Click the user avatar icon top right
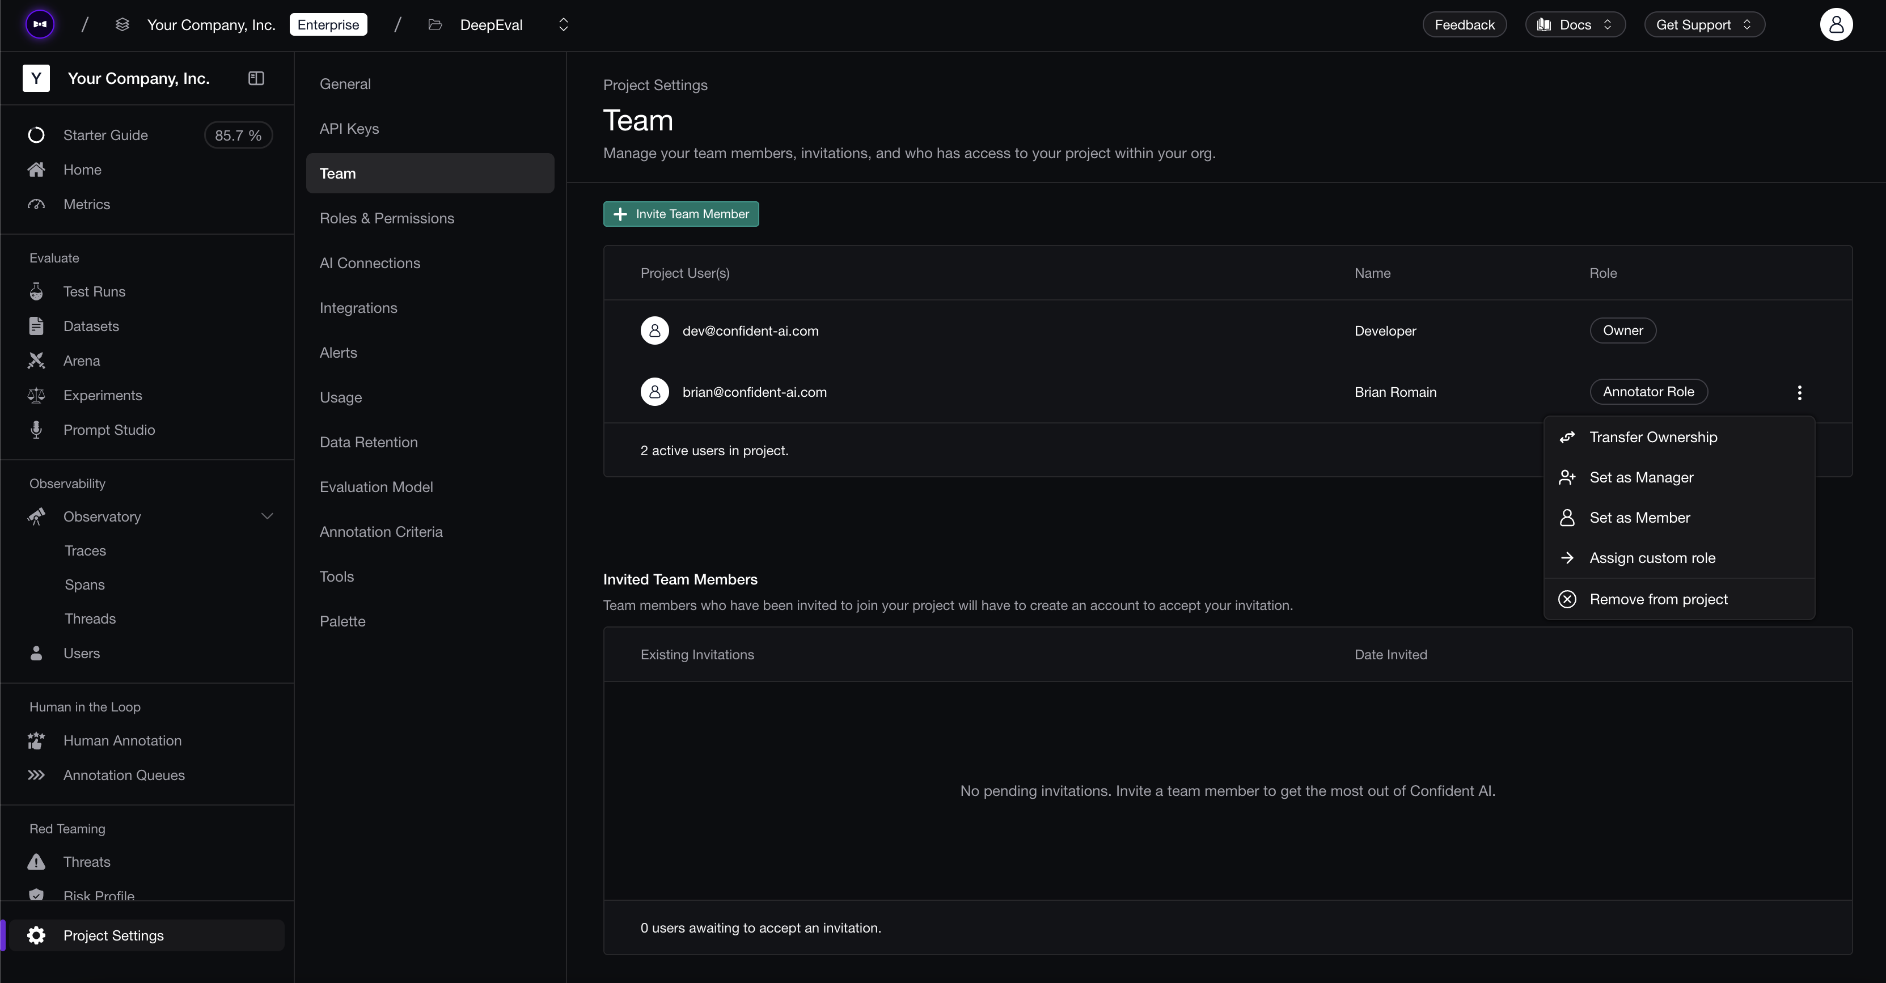 [x=1836, y=25]
